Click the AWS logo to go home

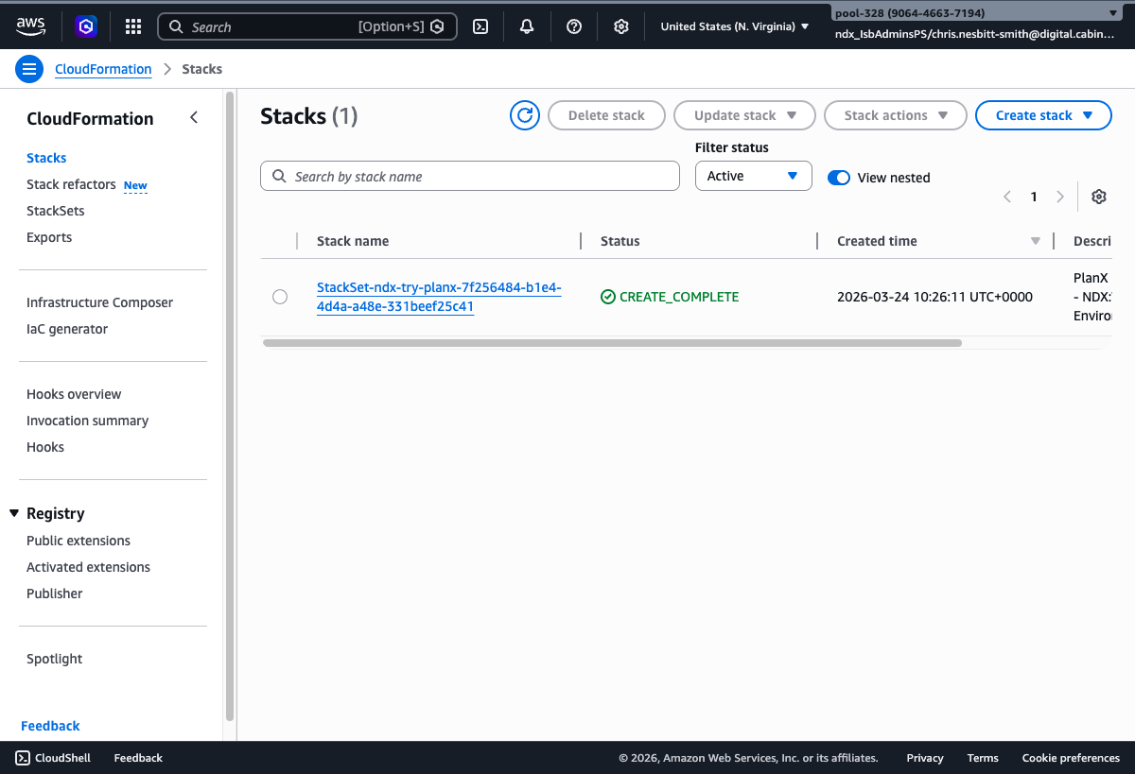click(31, 26)
